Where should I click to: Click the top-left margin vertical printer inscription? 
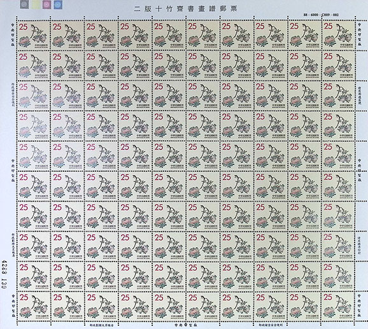[x=13, y=35]
